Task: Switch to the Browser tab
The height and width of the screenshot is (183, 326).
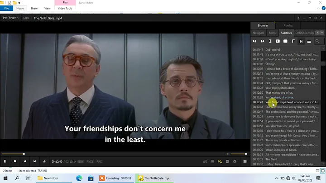Action: click(263, 25)
